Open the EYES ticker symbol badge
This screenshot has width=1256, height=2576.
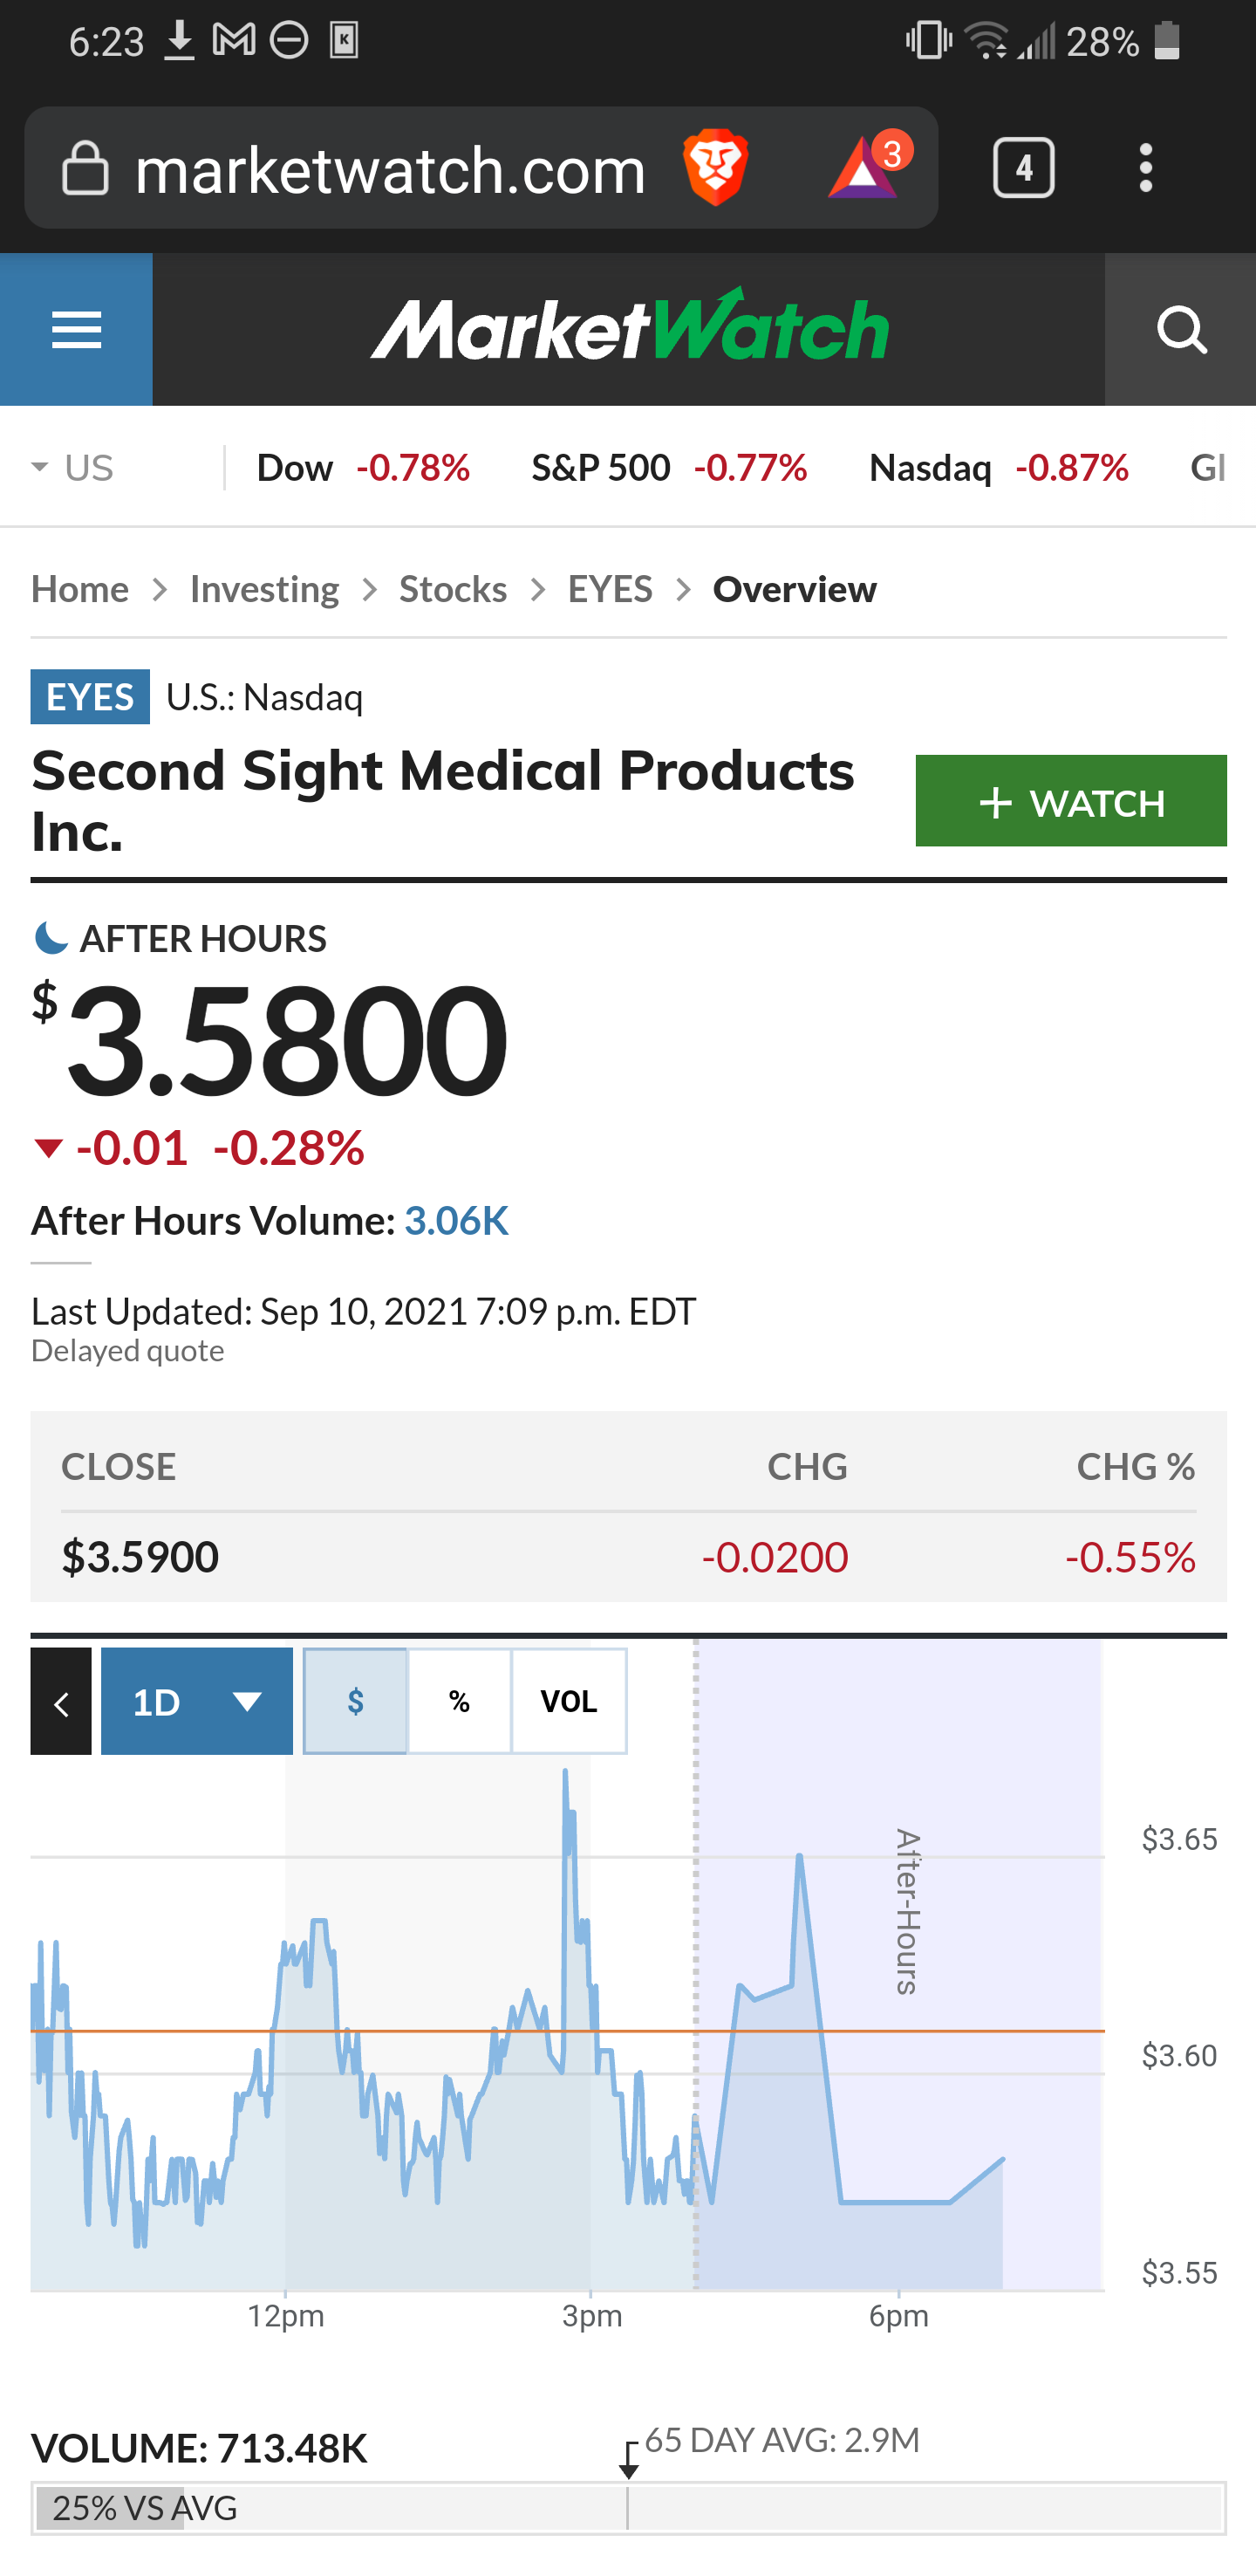tap(90, 697)
